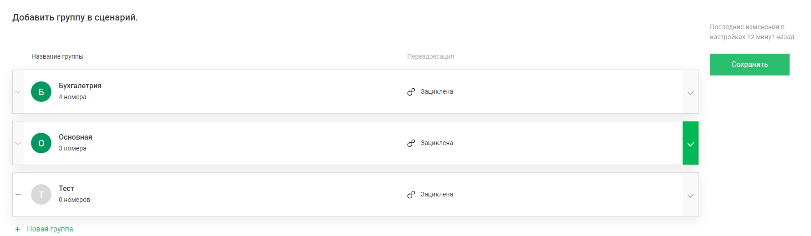Click the grey Т avatar for Тест
The height and width of the screenshot is (236, 811).
(x=41, y=194)
